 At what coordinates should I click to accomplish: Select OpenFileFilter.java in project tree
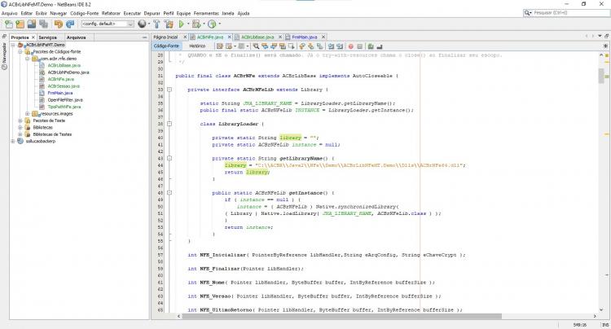(65, 99)
